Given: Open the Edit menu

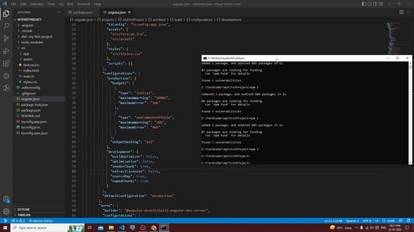Looking at the screenshot, I should pos(23,4).
